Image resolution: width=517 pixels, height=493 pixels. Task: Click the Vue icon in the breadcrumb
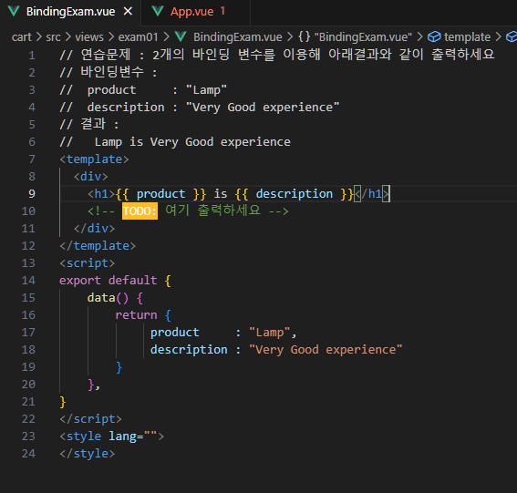[x=181, y=37]
